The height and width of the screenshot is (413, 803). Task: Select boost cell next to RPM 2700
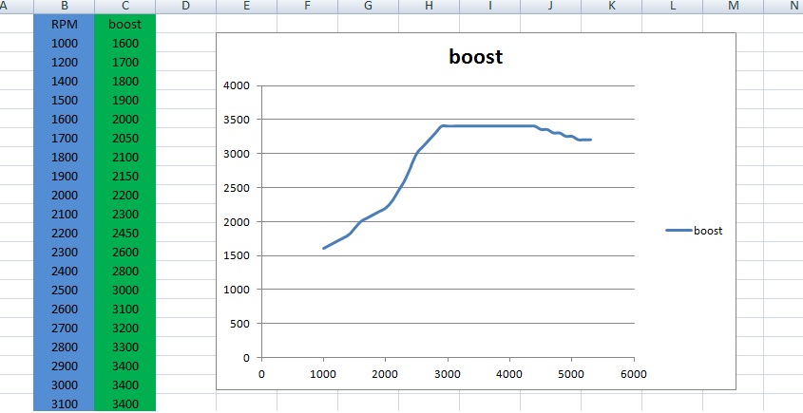click(124, 328)
